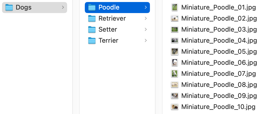The height and width of the screenshot is (114, 261).
Task: Select the Miniature_Poodle_08.jpg file name
Action: (x=219, y=85)
